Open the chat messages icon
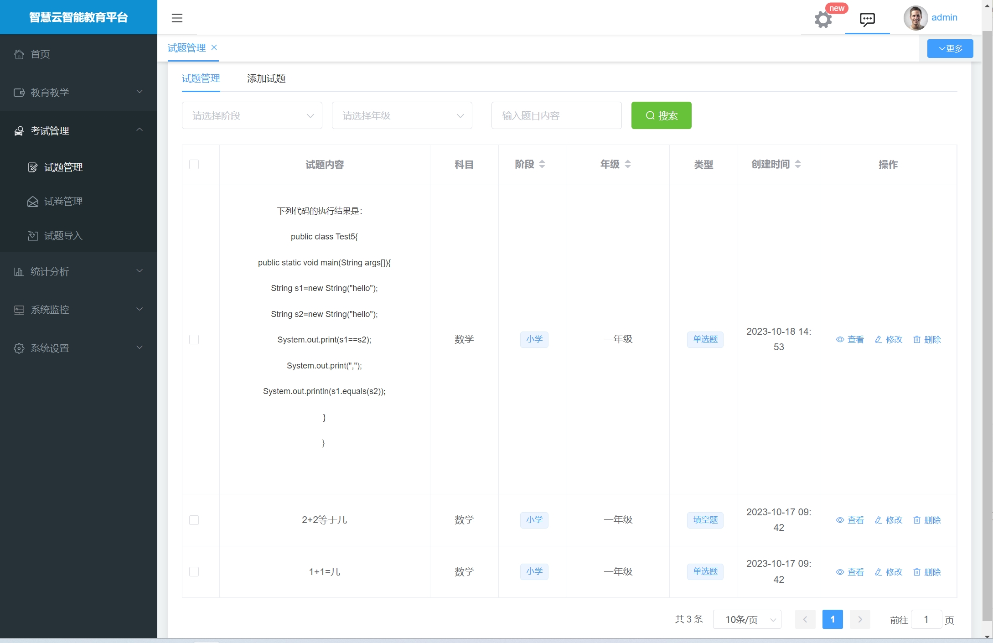Viewport: 993px width, 643px height. point(867,19)
